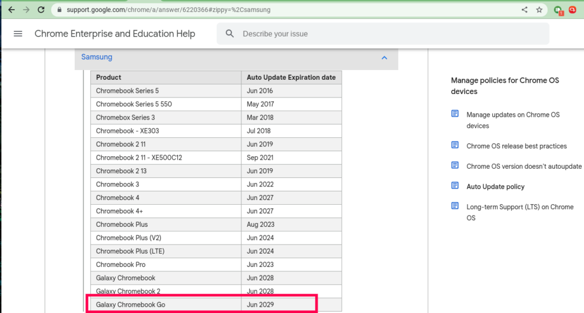Select the Chromebook 3 cell

coord(166,185)
